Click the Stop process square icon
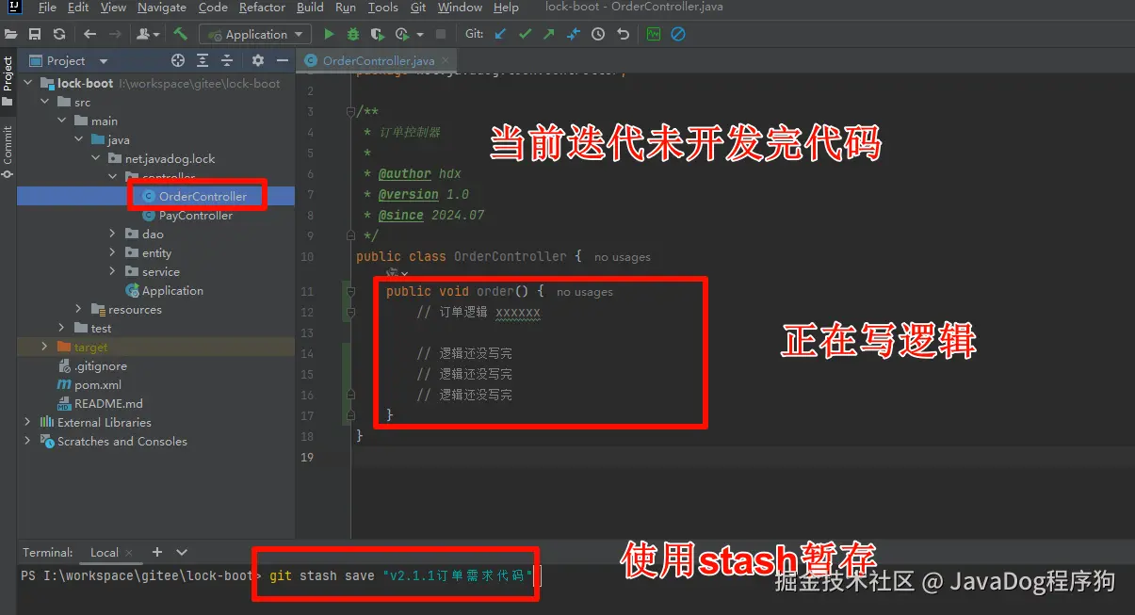This screenshot has width=1135, height=615. click(x=441, y=34)
